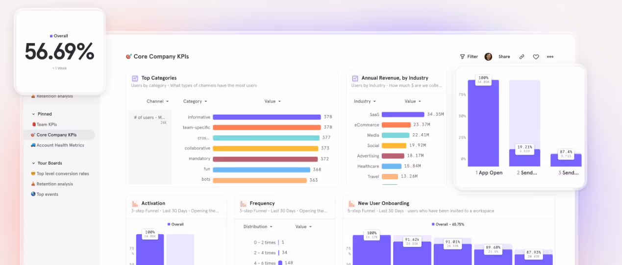Click the Filter funnel icon
Viewport: 622px width, 265px height.
[x=462, y=57]
